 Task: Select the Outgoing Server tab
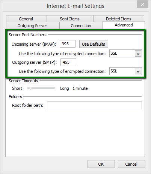(x=33, y=26)
